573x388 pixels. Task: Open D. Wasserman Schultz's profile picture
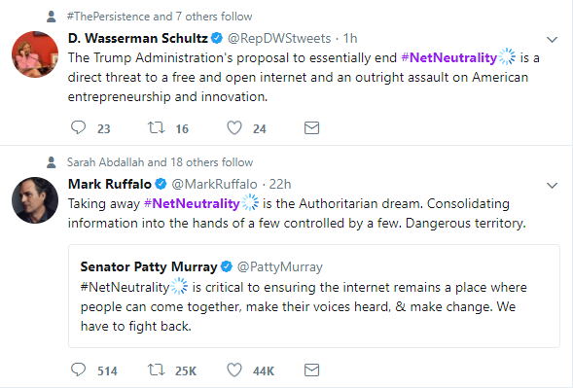[35, 54]
